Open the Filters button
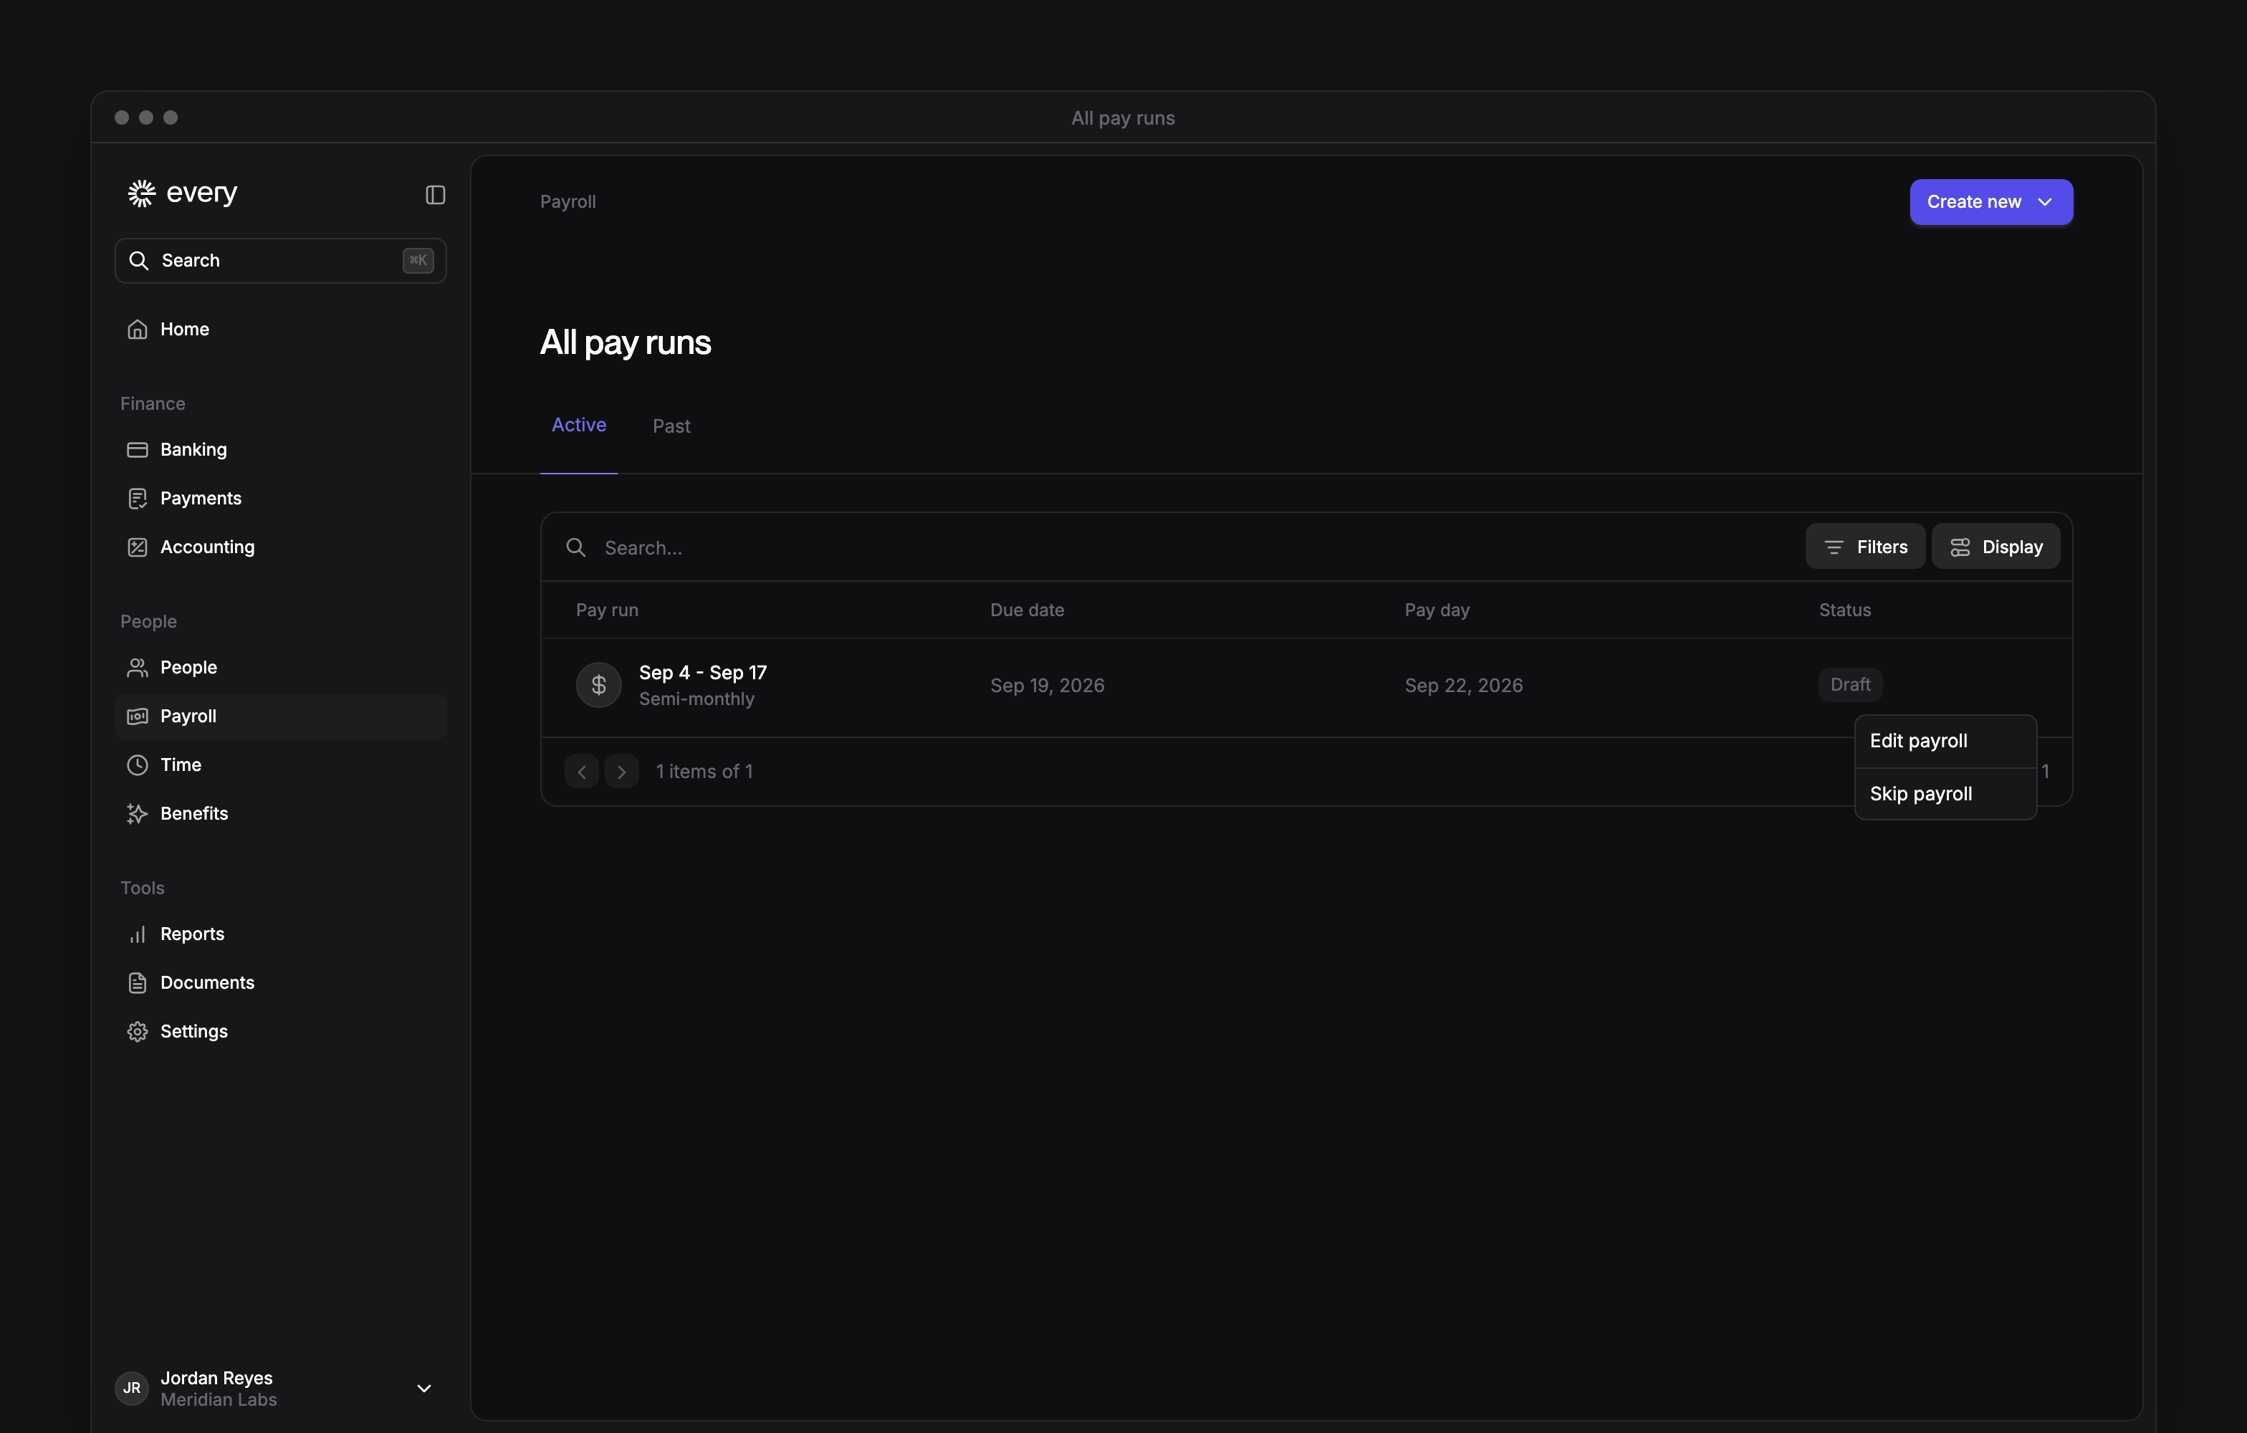The height and width of the screenshot is (1433, 2247). coord(1864,547)
